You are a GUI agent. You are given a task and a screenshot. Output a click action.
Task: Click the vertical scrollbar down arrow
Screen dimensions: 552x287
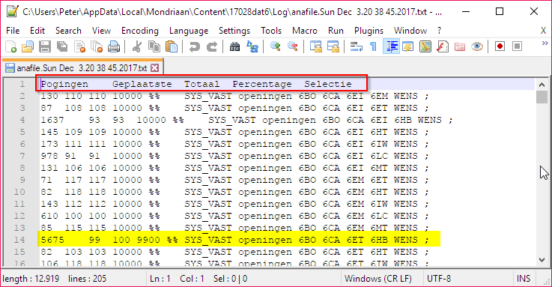point(542,259)
